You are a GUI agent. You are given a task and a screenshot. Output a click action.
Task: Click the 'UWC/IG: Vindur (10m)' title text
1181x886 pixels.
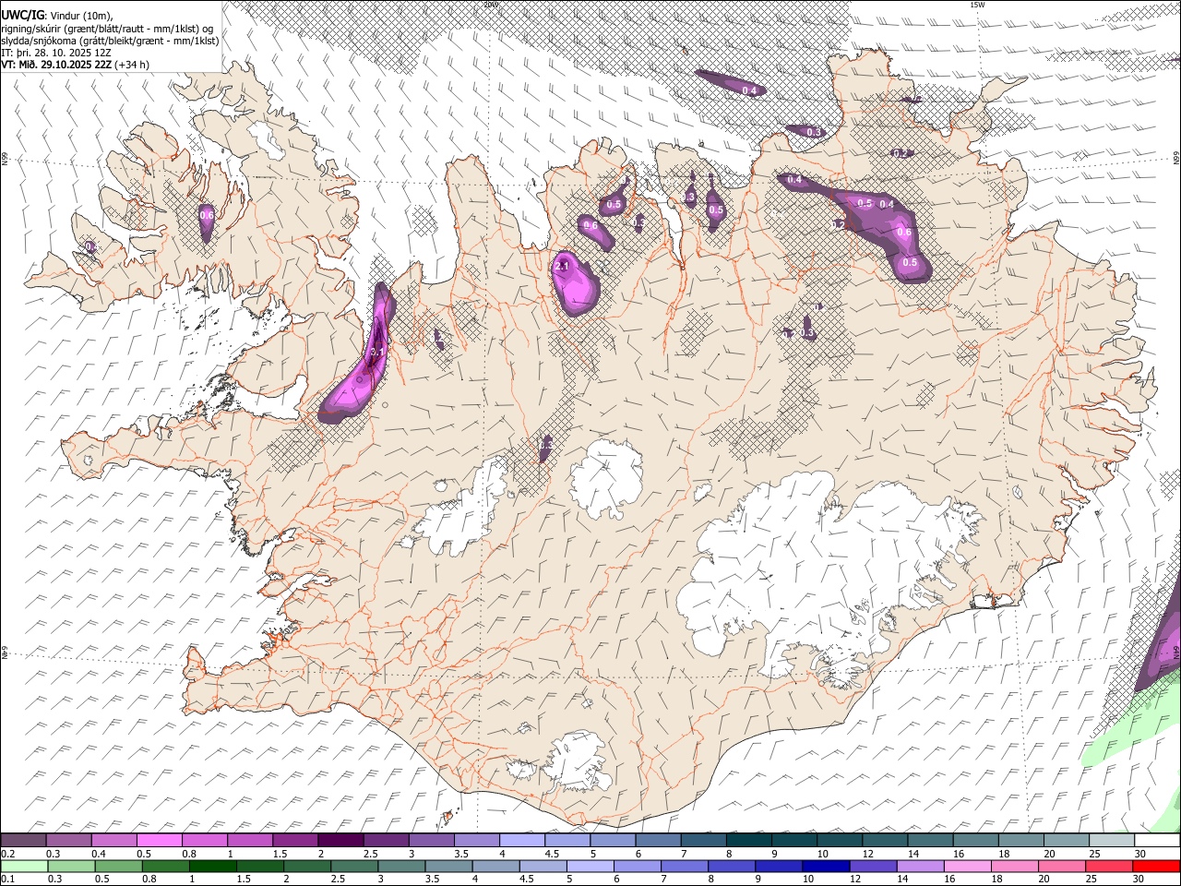[57, 15]
